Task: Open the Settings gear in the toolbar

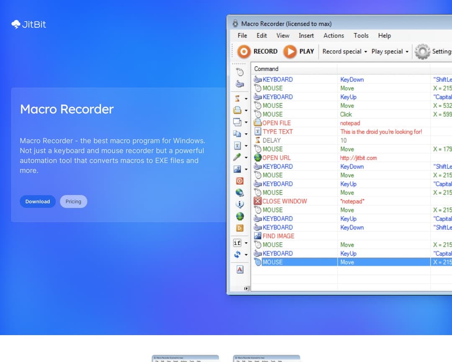Action: 422,51
